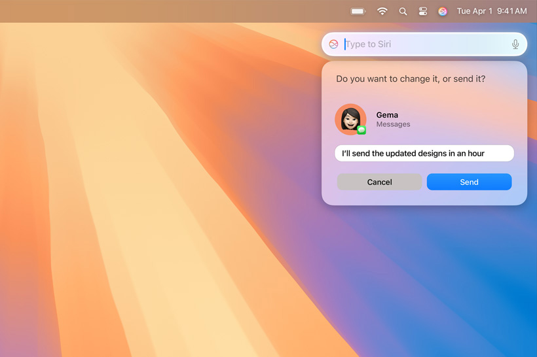Image resolution: width=537 pixels, height=357 pixels.
Task: Open the Wi-Fi menu
Action: click(382, 11)
